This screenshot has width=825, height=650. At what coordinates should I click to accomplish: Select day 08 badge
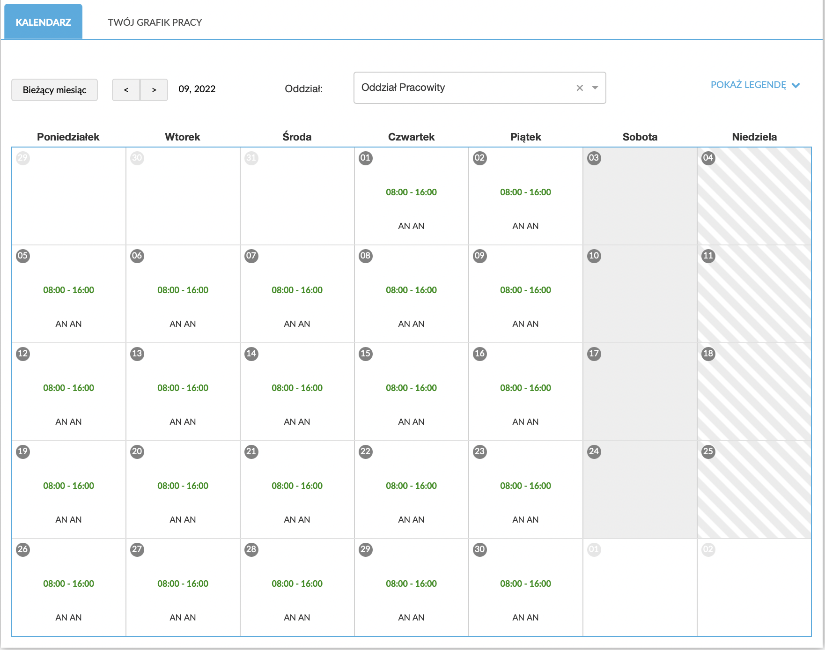[366, 256]
